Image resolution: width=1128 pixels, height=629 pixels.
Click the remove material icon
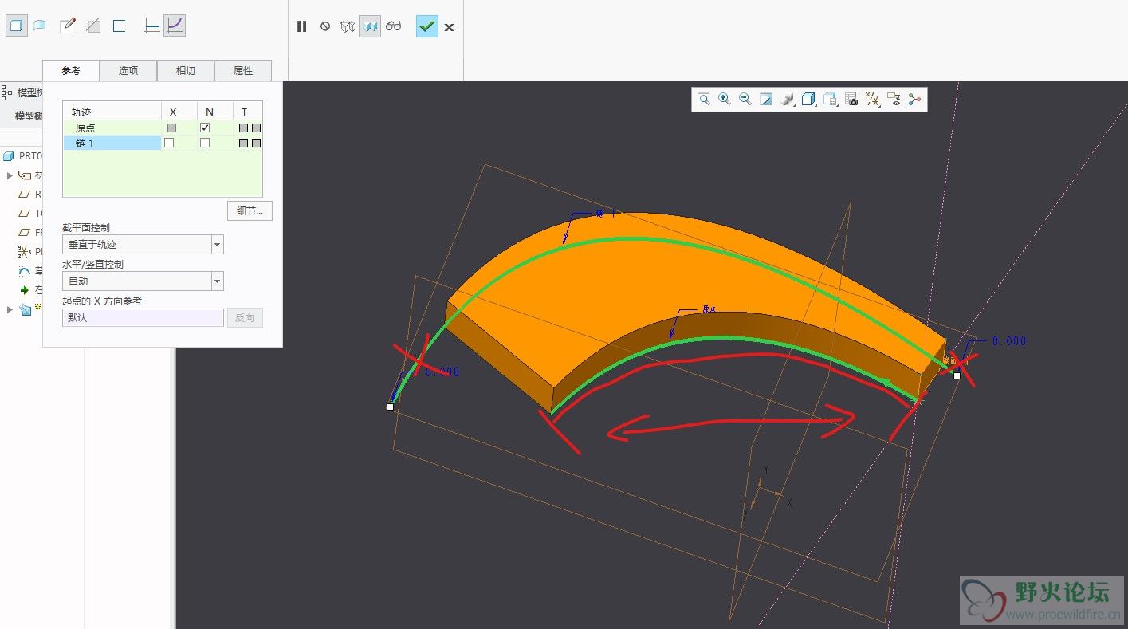93,26
